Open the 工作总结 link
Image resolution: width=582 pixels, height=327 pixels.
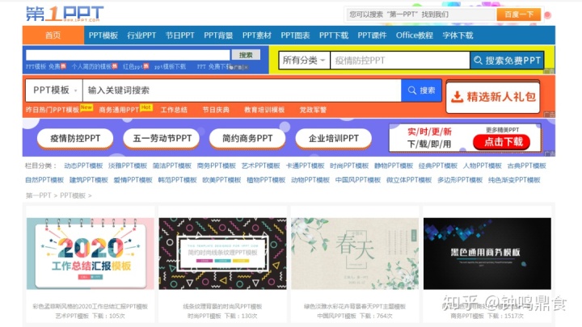(x=174, y=110)
